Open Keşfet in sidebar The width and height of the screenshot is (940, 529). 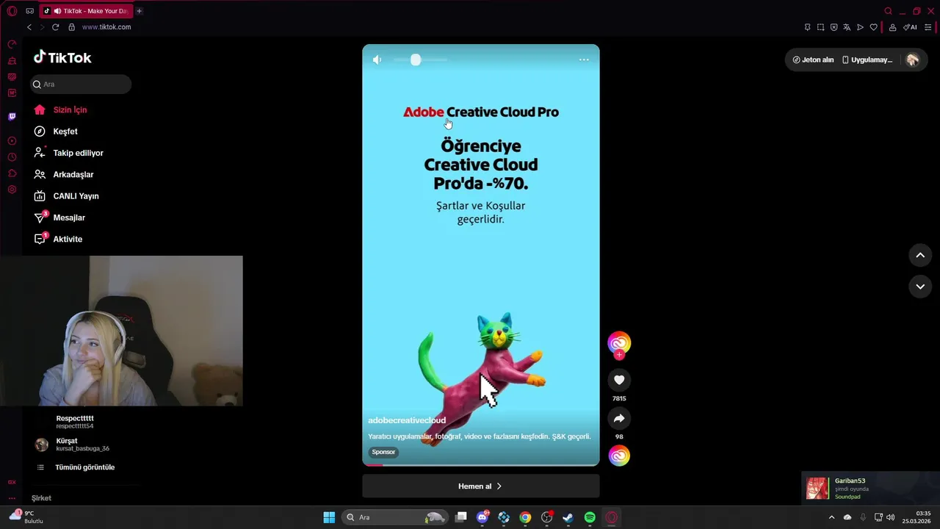coord(65,132)
